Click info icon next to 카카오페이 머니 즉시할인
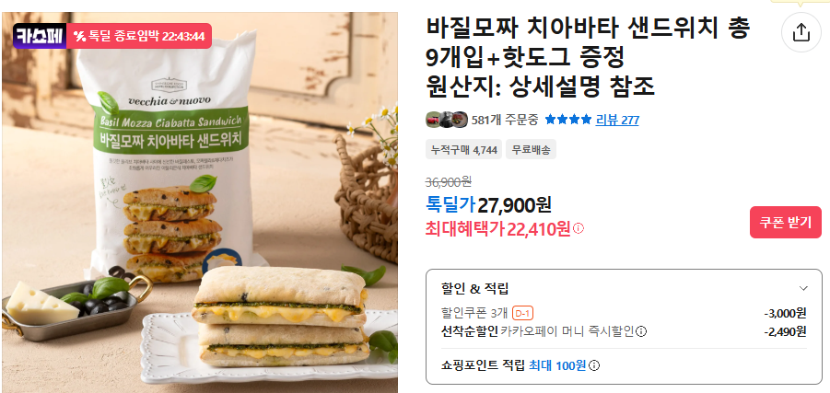 (x=641, y=331)
